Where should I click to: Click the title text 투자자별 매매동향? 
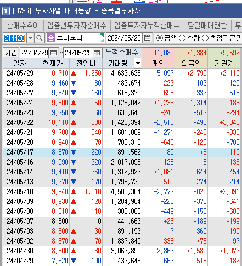[63, 11]
